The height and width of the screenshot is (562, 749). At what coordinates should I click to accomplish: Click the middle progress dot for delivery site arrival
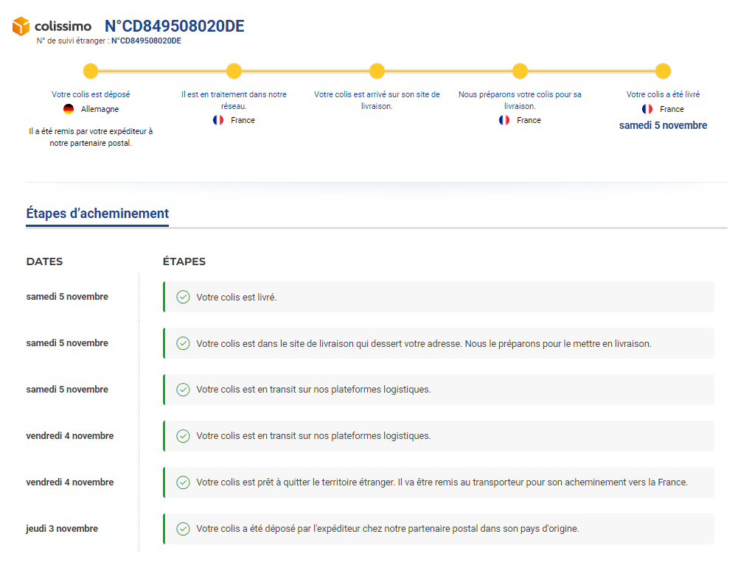(377, 71)
